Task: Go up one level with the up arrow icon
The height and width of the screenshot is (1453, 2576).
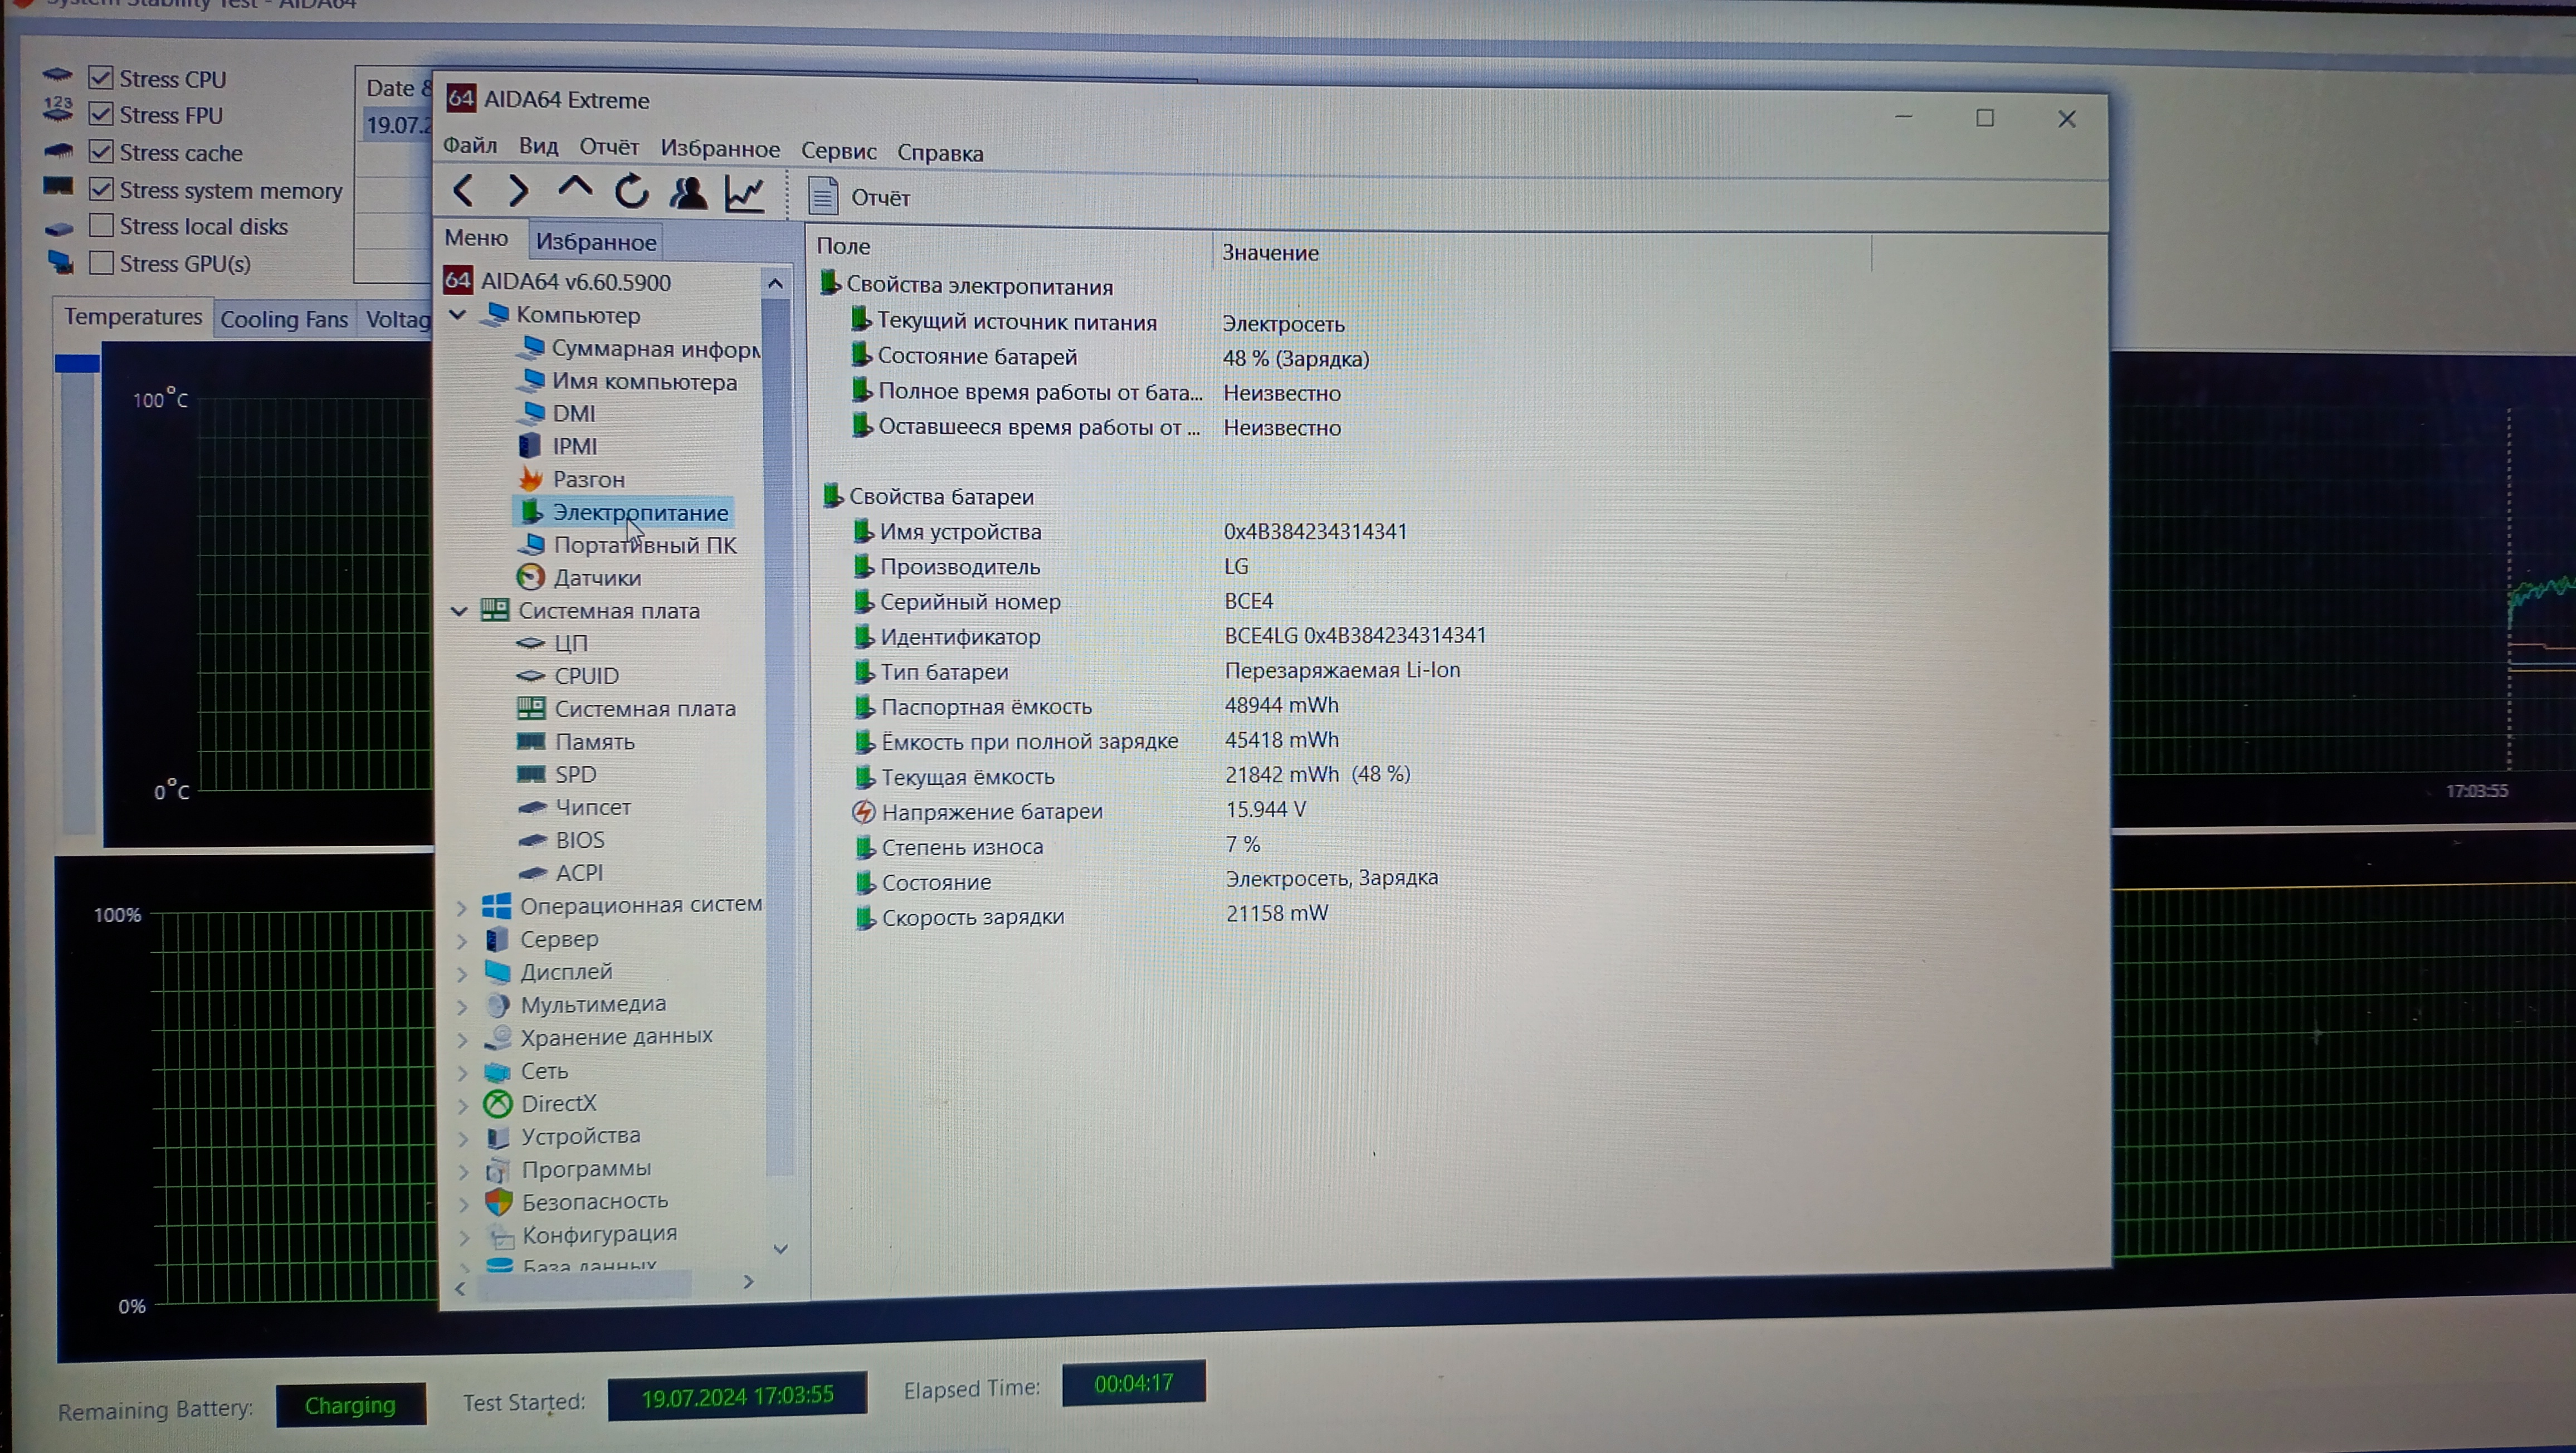Action: coord(575,188)
